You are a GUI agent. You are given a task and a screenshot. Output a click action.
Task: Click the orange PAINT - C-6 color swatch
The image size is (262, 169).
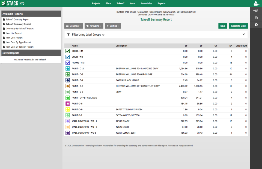click(x=68, y=86)
